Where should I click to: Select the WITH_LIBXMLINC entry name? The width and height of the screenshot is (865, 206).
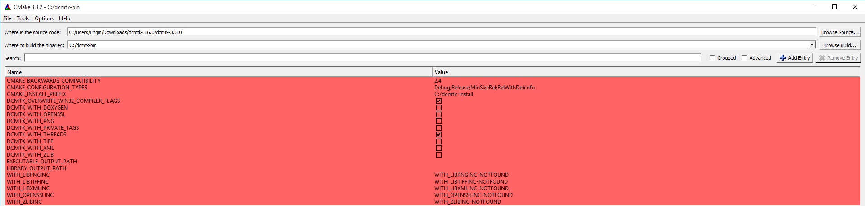(28, 188)
